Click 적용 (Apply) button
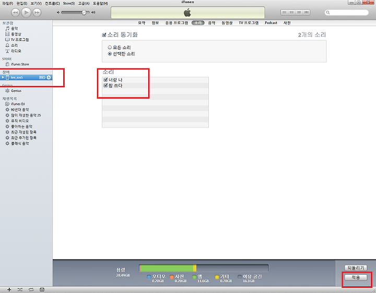This screenshot has width=376, height=293. point(356,277)
